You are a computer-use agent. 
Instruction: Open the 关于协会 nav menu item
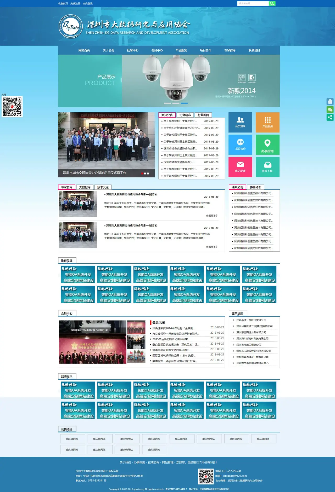coord(108,50)
